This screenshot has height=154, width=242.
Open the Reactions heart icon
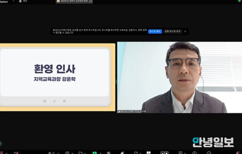80,153
